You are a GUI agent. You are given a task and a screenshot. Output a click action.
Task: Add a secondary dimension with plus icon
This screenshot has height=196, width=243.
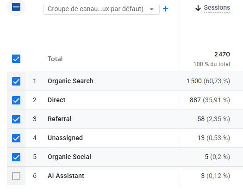coord(166,9)
